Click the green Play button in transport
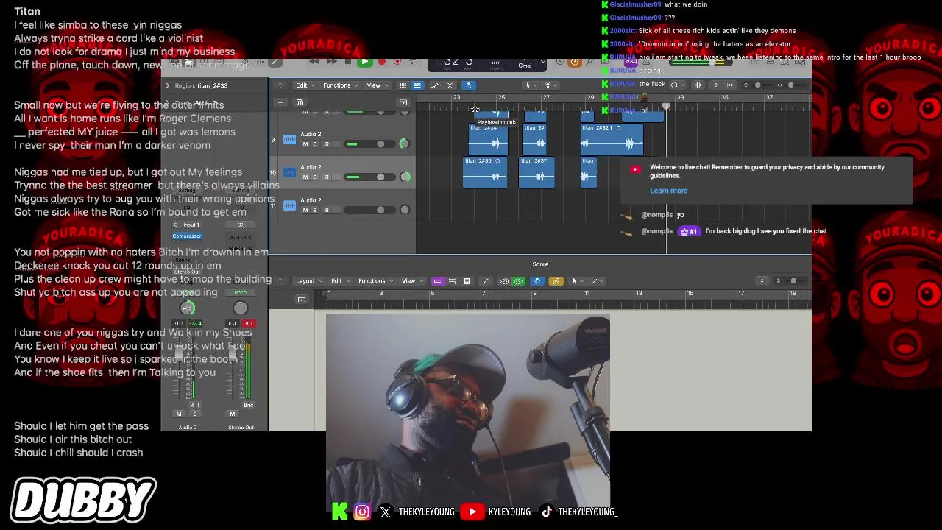 365,62
